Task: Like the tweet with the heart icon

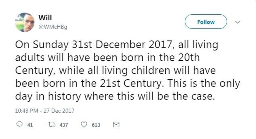Action: [84, 125]
